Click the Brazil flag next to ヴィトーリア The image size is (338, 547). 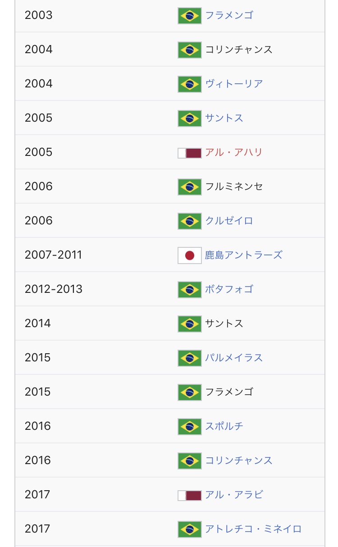tap(189, 84)
